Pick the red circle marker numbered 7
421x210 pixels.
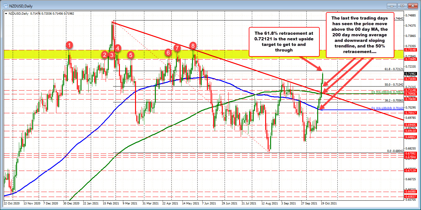(x=177, y=48)
